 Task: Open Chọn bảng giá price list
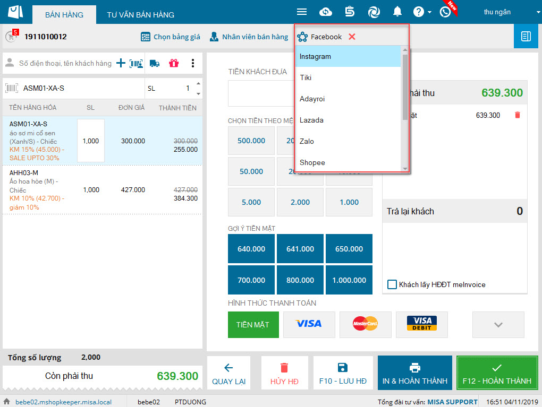pyautogui.click(x=171, y=37)
